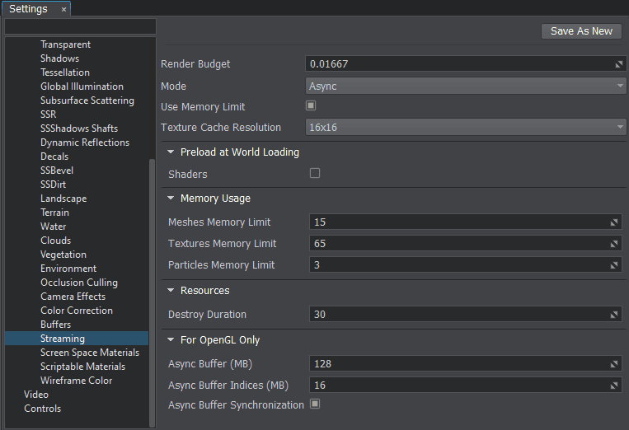Open the Decals settings
Screen dimensions: 629x430
click(54, 157)
